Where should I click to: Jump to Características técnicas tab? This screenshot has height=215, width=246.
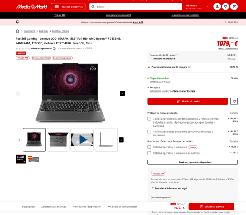coord(53,207)
